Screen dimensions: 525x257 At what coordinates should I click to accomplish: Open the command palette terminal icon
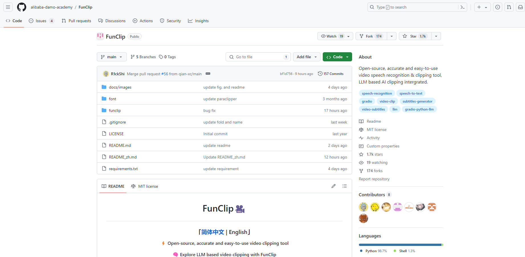[x=463, y=7]
